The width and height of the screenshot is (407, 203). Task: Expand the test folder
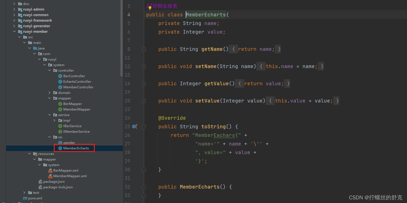[25, 193]
